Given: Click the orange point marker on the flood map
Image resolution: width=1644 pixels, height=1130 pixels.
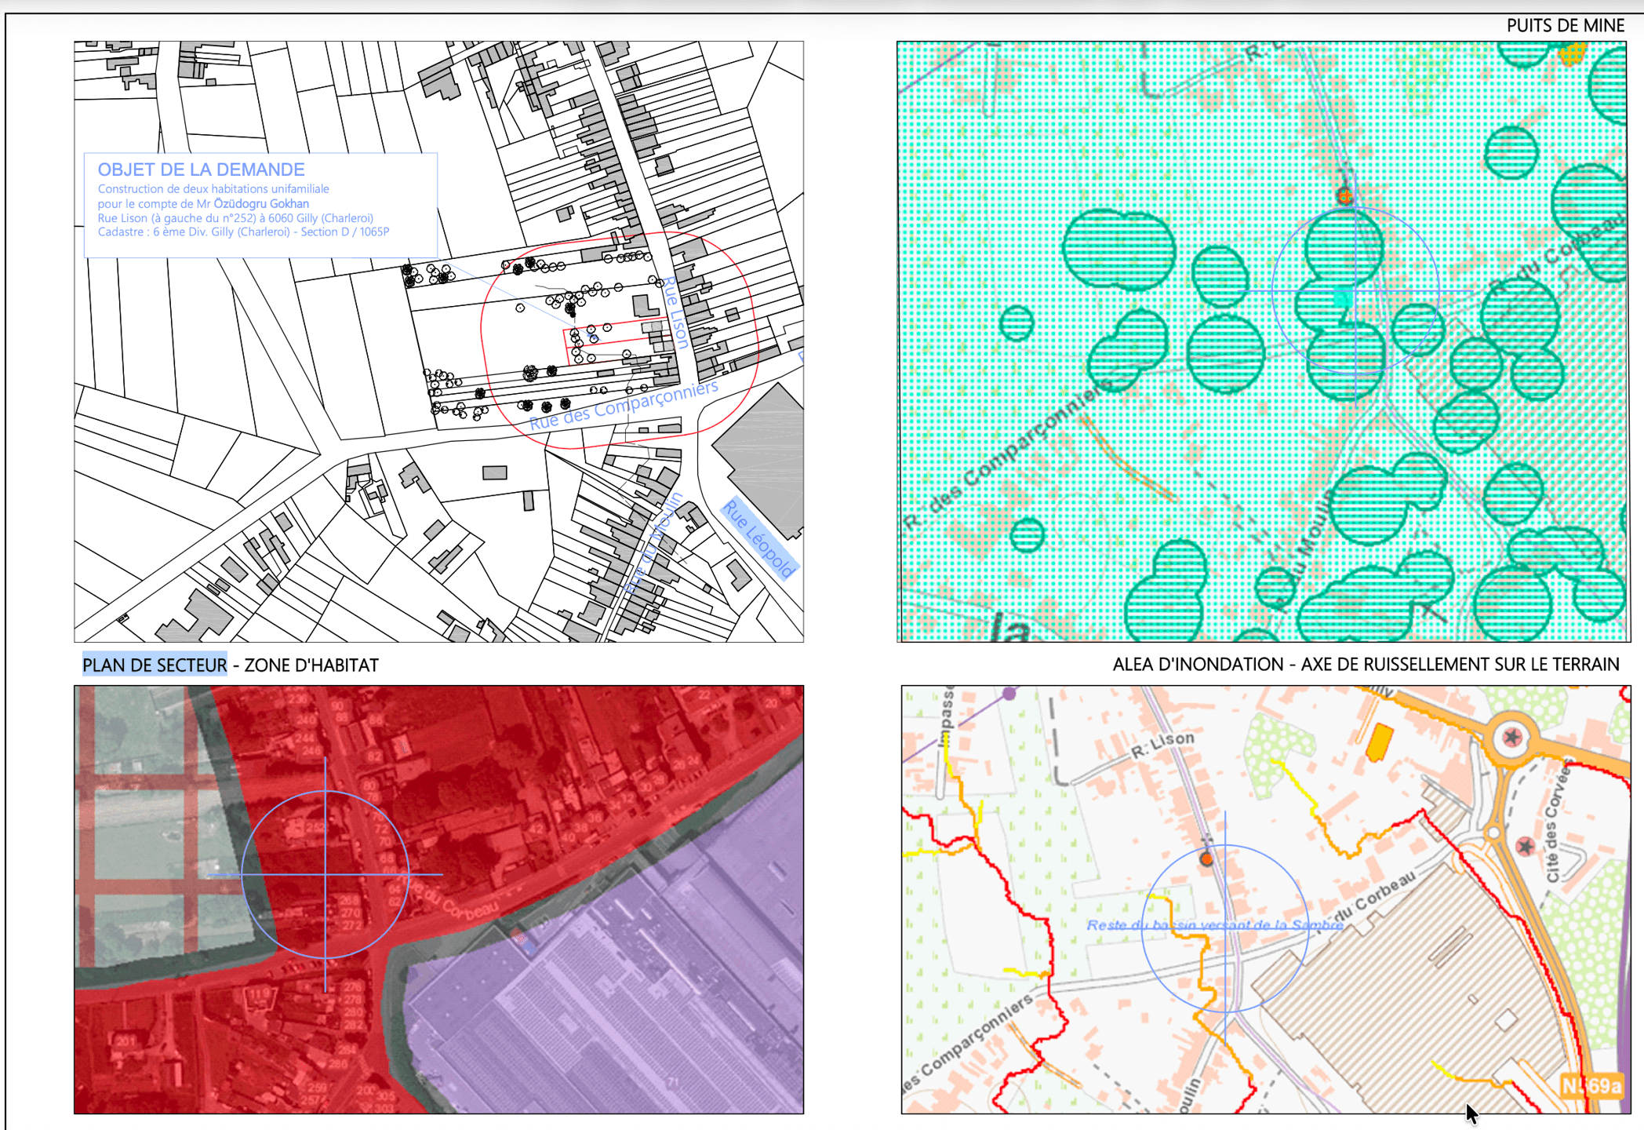Looking at the screenshot, I should pos(1207,859).
